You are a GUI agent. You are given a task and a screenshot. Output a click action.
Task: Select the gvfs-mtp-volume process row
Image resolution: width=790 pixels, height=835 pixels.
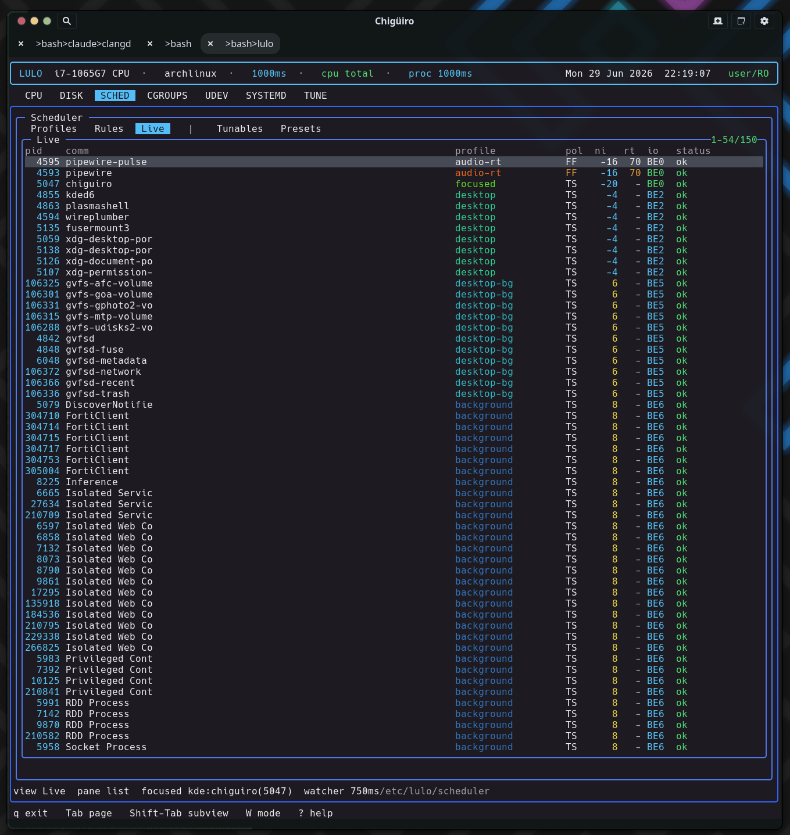[394, 316]
